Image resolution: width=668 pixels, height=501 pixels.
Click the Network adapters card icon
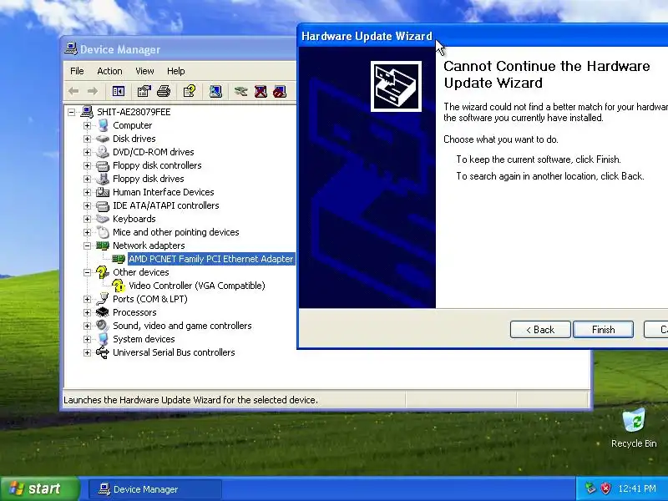point(103,245)
